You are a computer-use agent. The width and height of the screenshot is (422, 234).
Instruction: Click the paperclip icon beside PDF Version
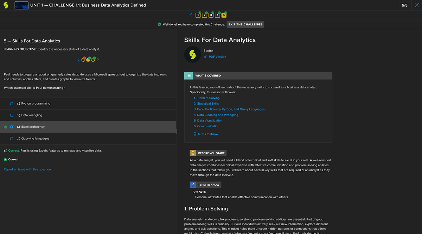pos(205,56)
